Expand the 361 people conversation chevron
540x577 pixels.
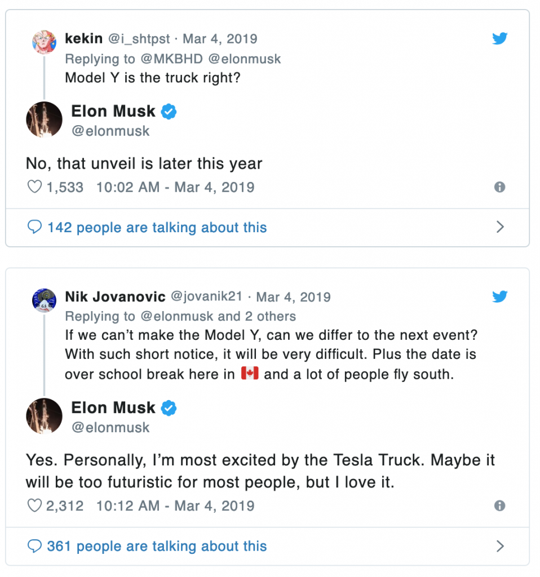coord(499,546)
